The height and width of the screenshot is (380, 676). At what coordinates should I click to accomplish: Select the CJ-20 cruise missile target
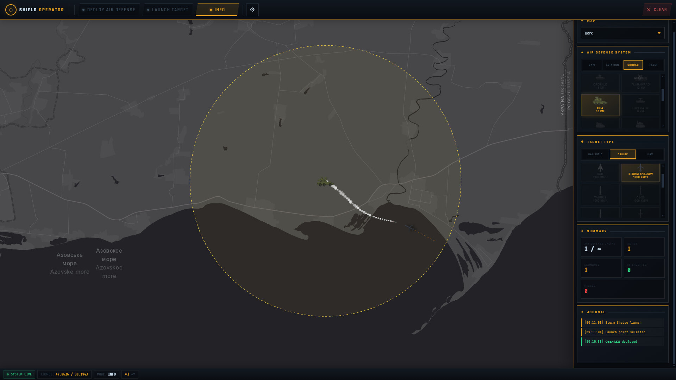click(640, 195)
